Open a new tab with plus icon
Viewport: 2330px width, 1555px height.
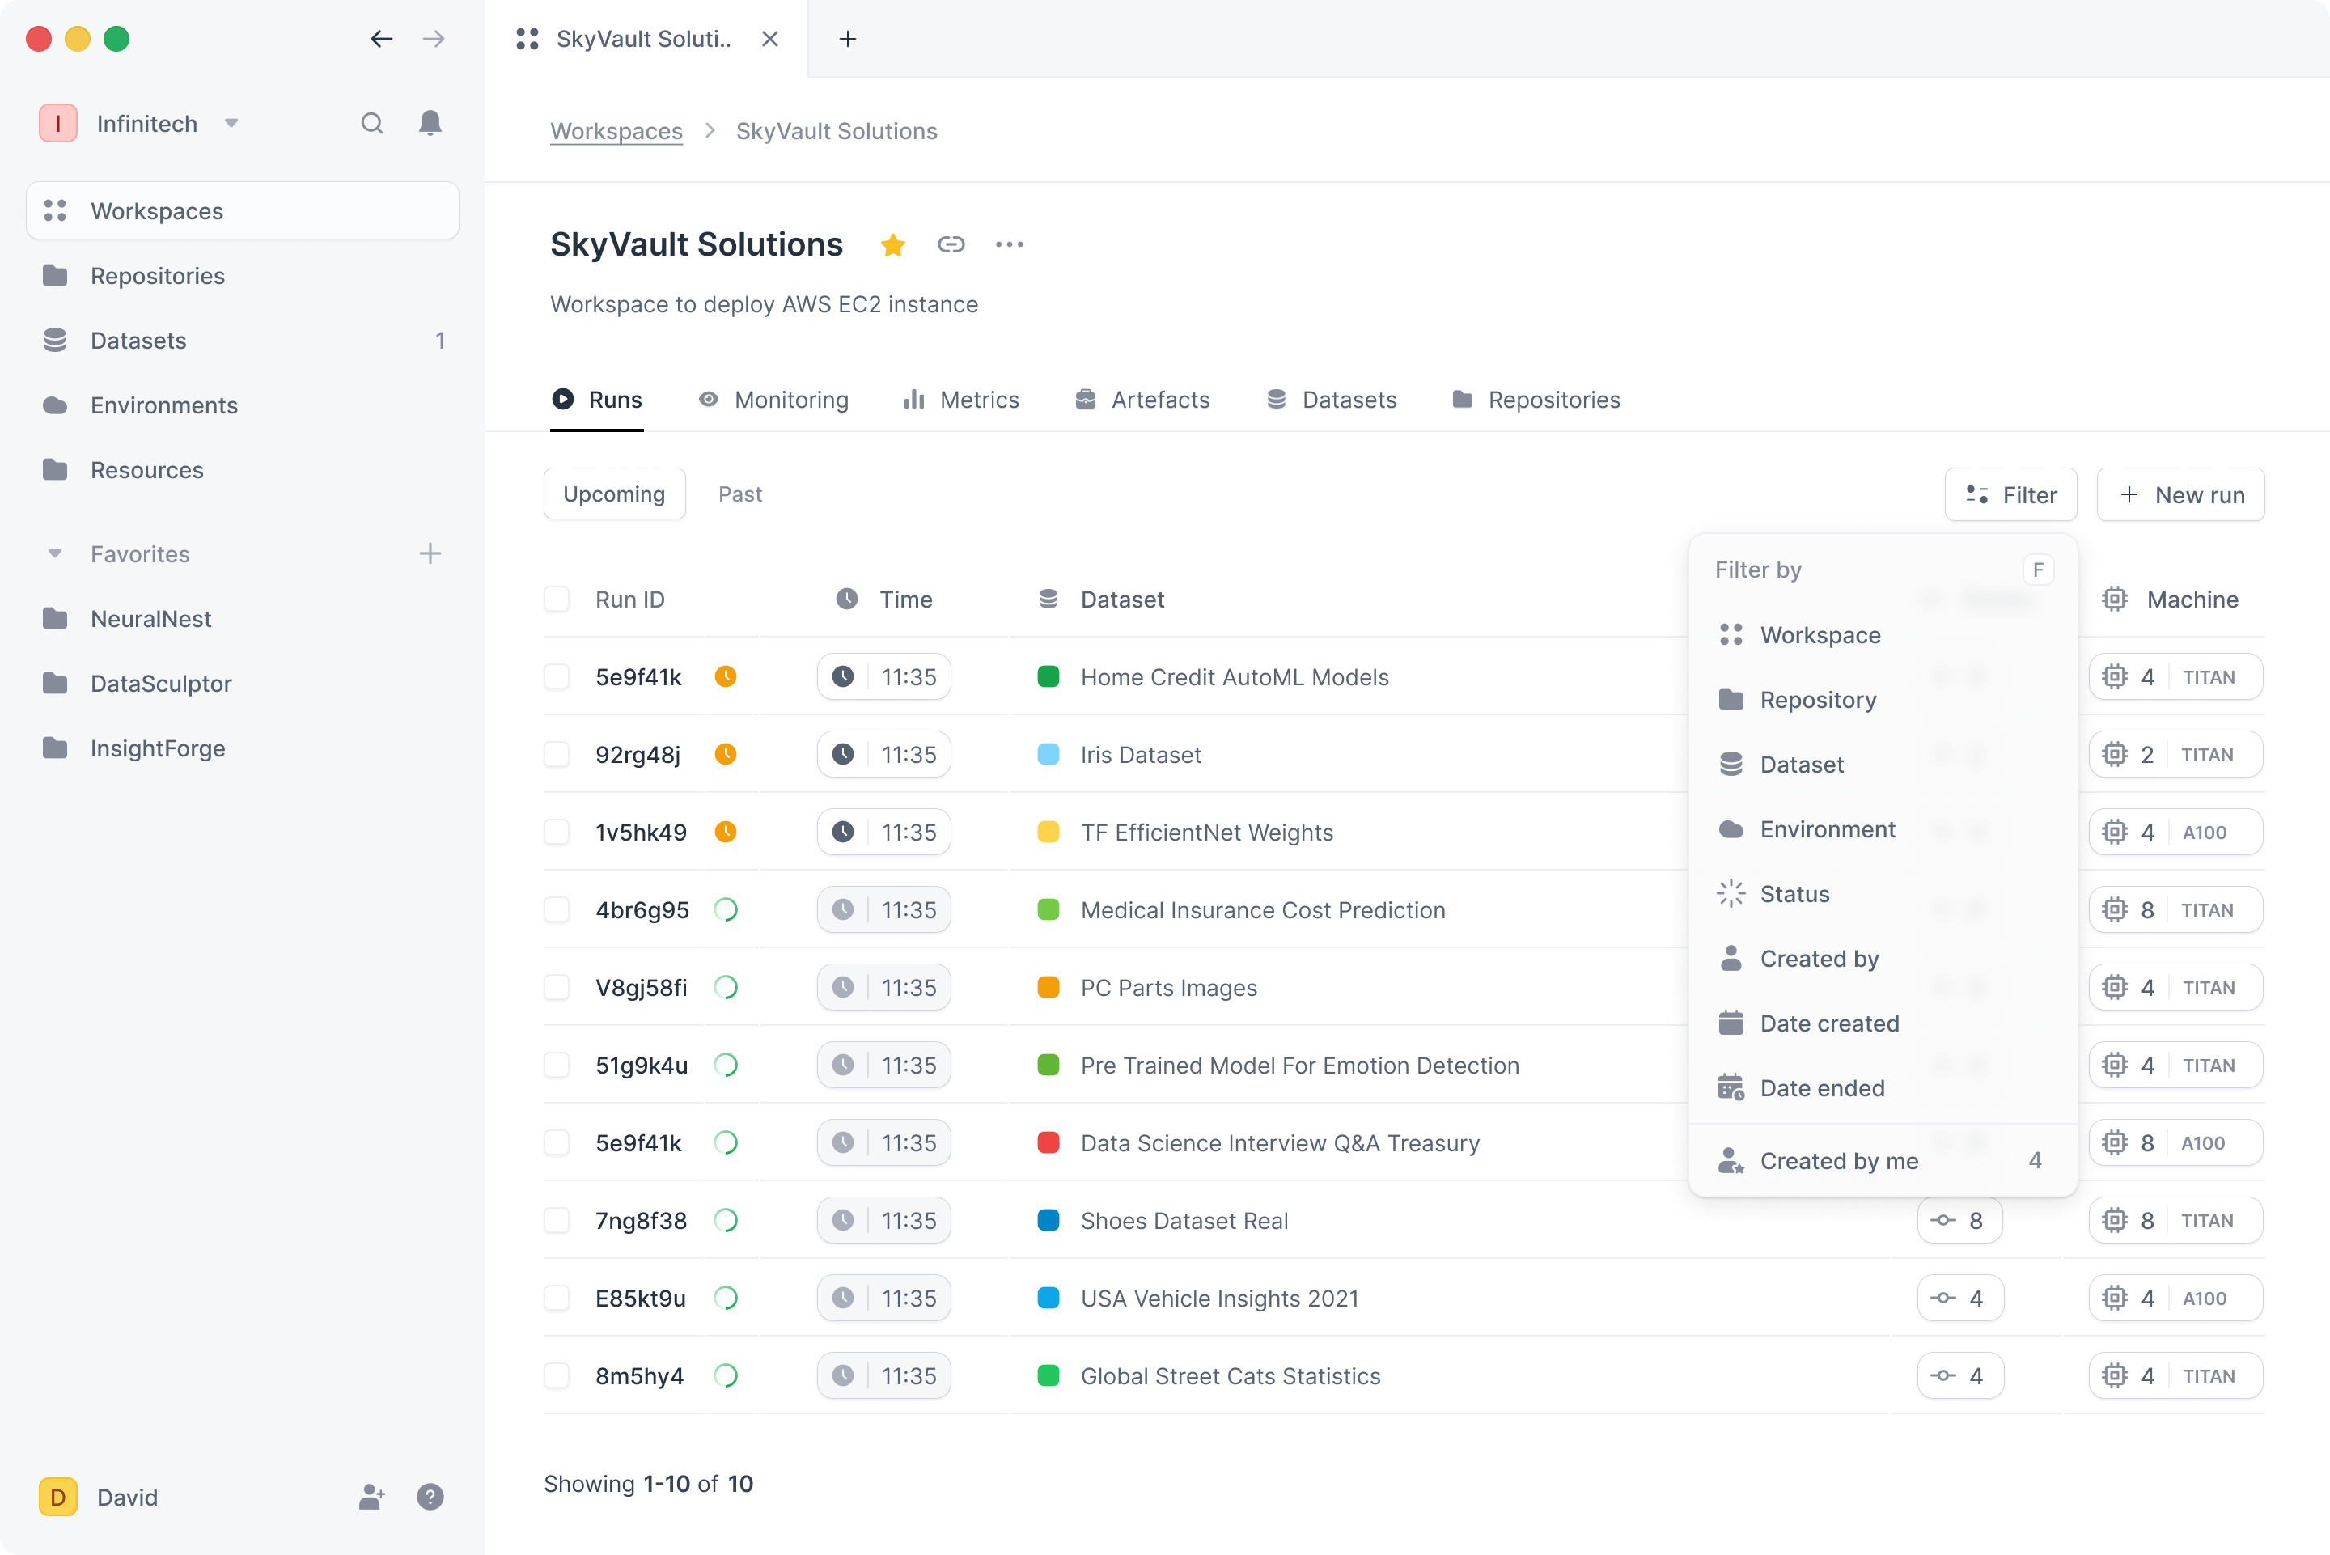[x=848, y=39]
